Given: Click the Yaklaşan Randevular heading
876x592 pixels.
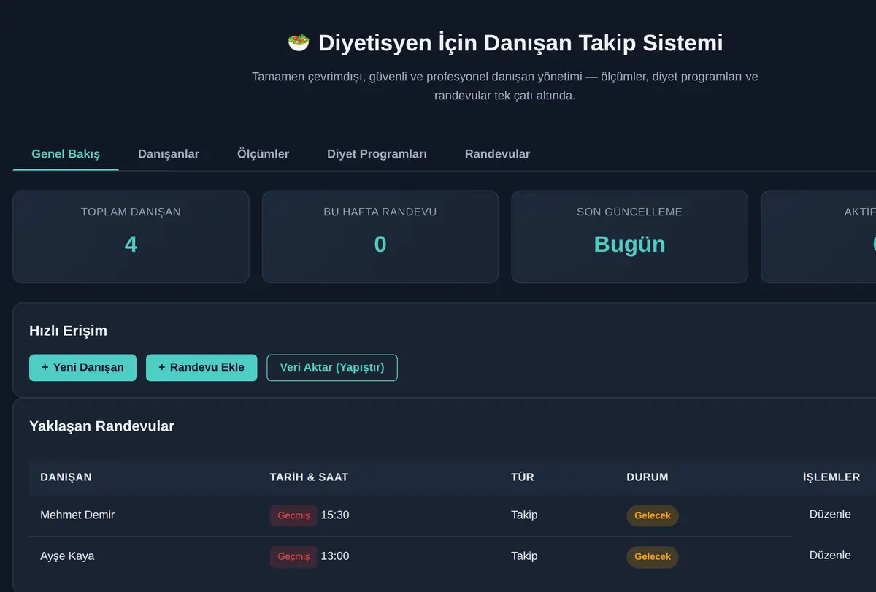Looking at the screenshot, I should [x=101, y=426].
